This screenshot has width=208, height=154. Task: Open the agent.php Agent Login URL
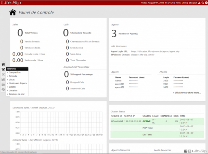pos(155,51)
